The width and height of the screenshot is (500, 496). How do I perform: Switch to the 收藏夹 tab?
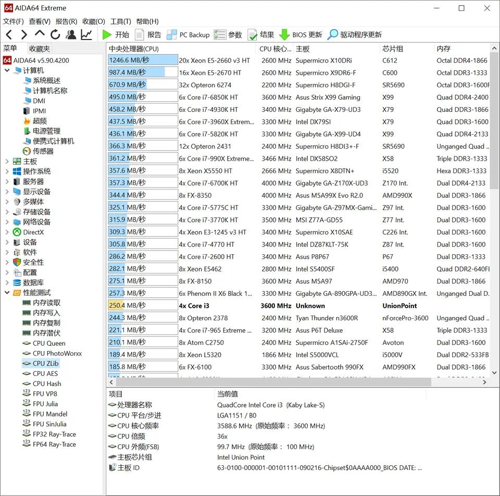(40, 48)
